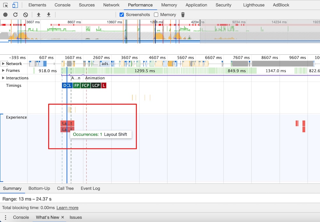Click the save profile download icon
Viewport: 320px width, 222px height.
49,15
